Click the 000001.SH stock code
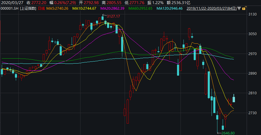This screenshot has height=135, width=261. (10, 8)
